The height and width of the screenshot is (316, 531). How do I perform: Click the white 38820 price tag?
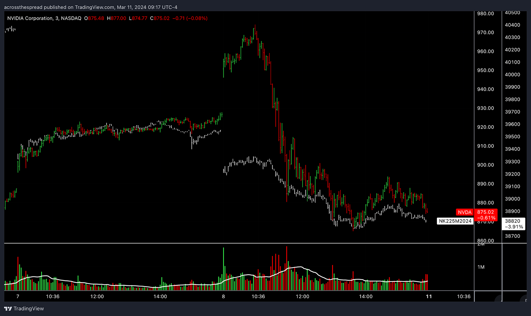[x=513, y=224]
